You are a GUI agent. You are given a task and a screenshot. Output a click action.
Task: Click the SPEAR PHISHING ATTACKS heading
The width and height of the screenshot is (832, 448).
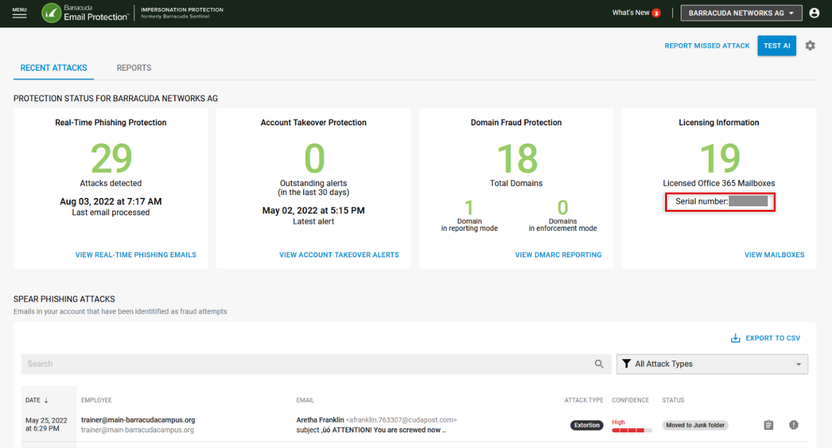point(64,299)
